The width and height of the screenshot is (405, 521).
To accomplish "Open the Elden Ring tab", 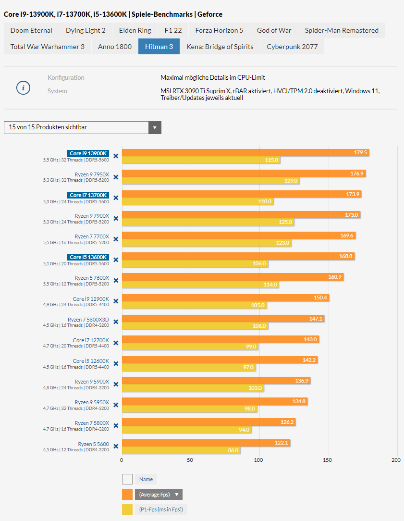I will point(135,30).
